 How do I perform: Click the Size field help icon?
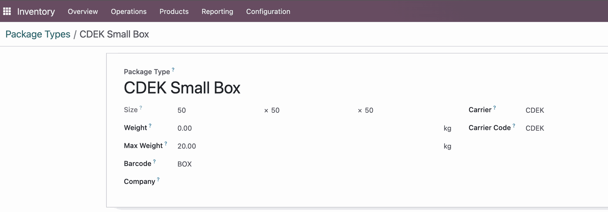pyautogui.click(x=141, y=108)
